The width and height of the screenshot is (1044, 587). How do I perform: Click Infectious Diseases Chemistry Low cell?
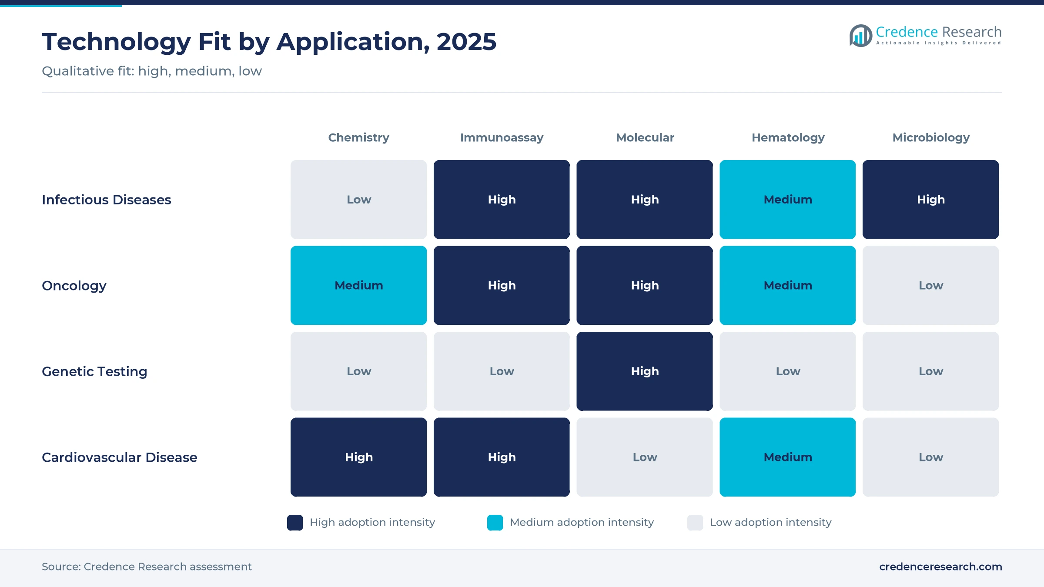point(358,200)
